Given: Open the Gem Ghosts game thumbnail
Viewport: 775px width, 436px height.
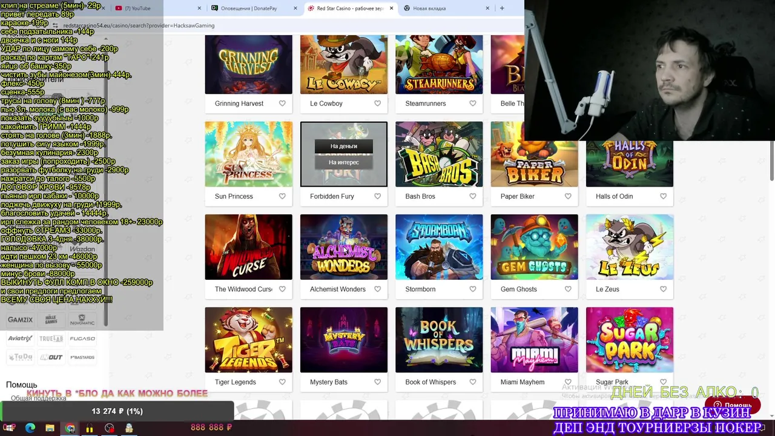Looking at the screenshot, I should [x=534, y=247].
